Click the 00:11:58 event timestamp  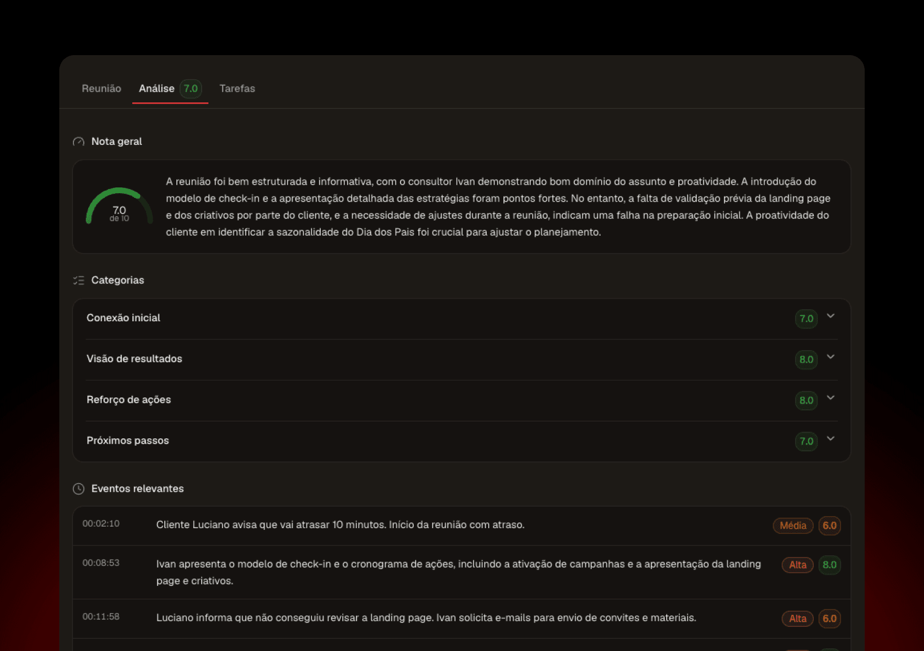(x=101, y=616)
